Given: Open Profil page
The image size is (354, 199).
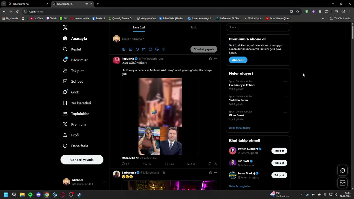Looking at the screenshot, I should (71, 135).
